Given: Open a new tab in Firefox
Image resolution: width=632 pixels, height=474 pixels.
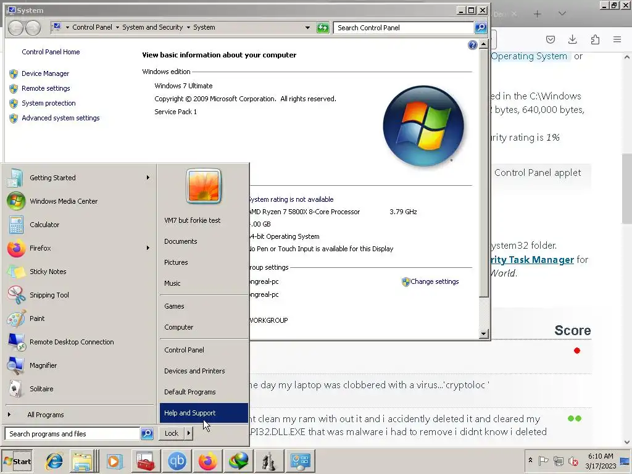Looking at the screenshot, I should coord(537,14).
